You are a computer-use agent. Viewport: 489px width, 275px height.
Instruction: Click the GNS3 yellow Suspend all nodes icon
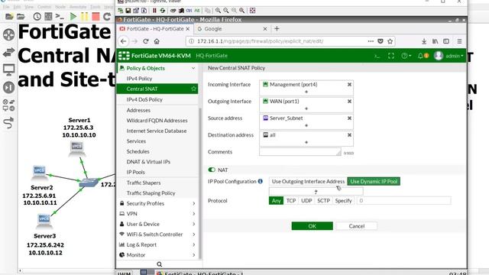point(85,16)
